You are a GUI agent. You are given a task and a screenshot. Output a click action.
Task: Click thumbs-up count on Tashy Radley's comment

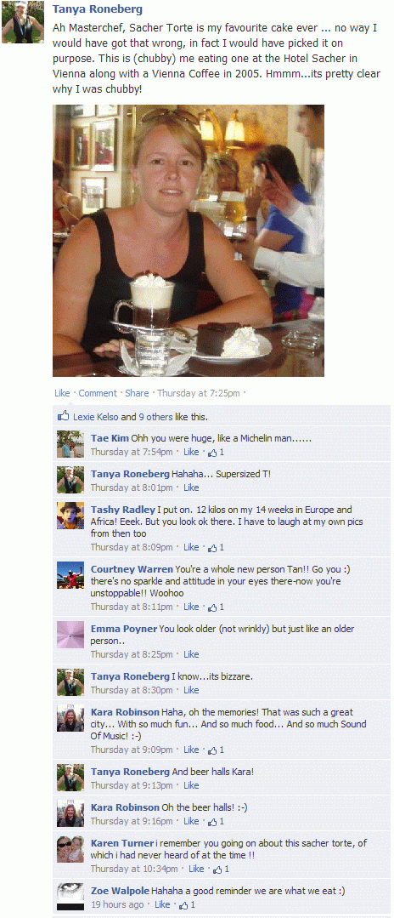pos(216,547)
